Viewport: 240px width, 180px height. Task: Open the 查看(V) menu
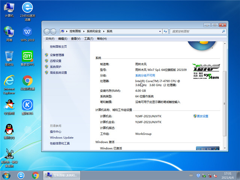(76, 39)
